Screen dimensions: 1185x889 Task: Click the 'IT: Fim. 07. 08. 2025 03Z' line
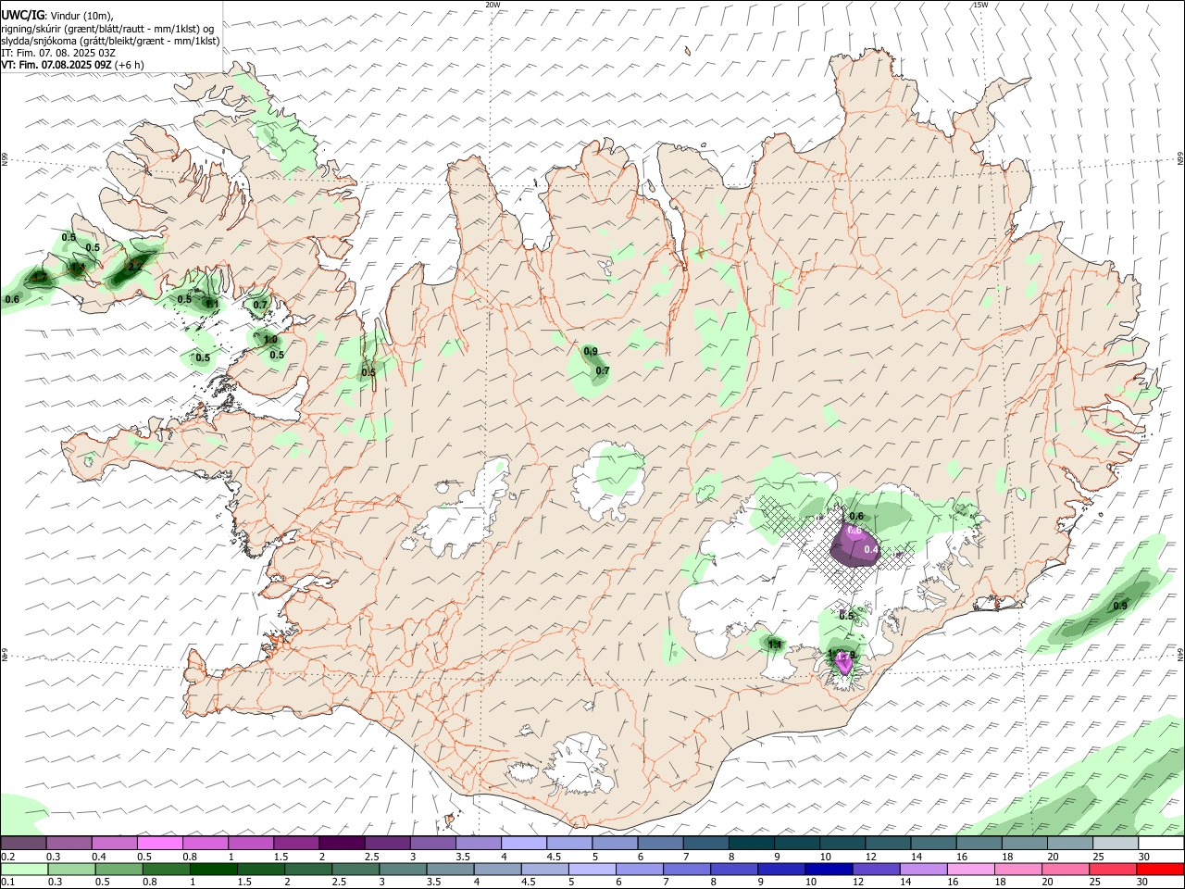point(56,53)
